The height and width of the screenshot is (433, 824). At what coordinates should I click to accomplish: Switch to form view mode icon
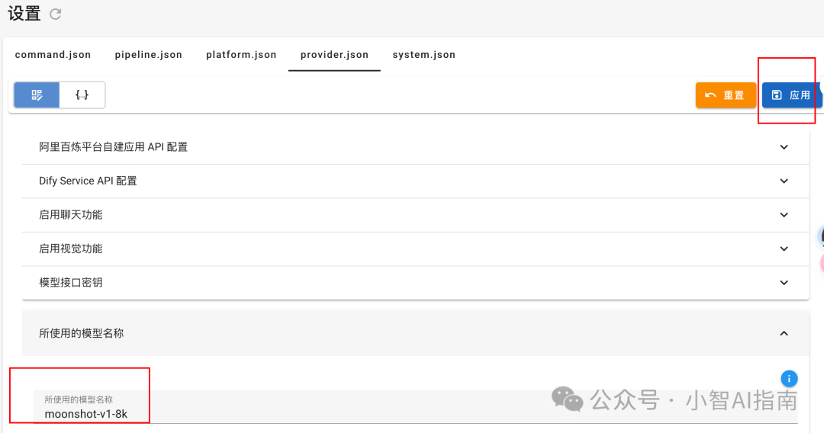click(37, 95)
